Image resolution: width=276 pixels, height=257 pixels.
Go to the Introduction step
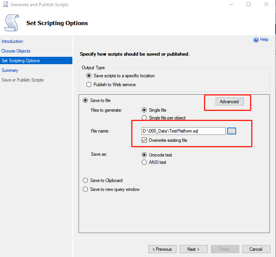pos(12,41)
